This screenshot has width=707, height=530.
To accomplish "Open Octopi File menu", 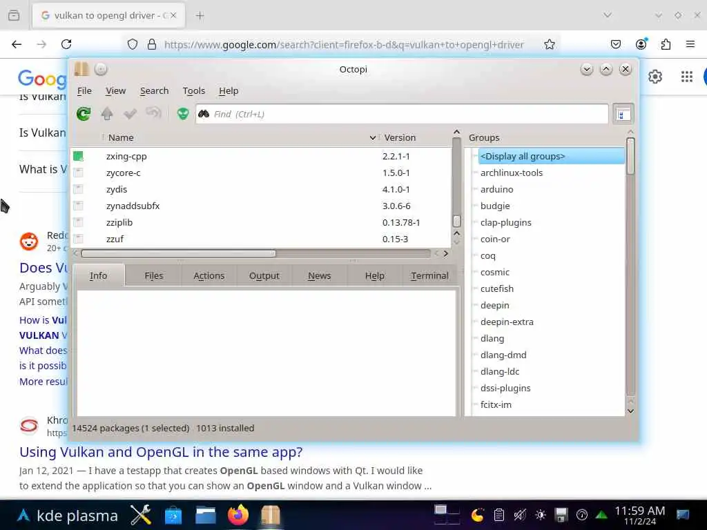I will click(x=84, y=90).
